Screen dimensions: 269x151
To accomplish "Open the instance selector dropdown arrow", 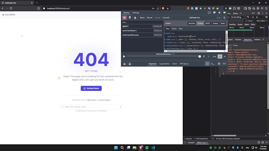I will click(220, 18).
